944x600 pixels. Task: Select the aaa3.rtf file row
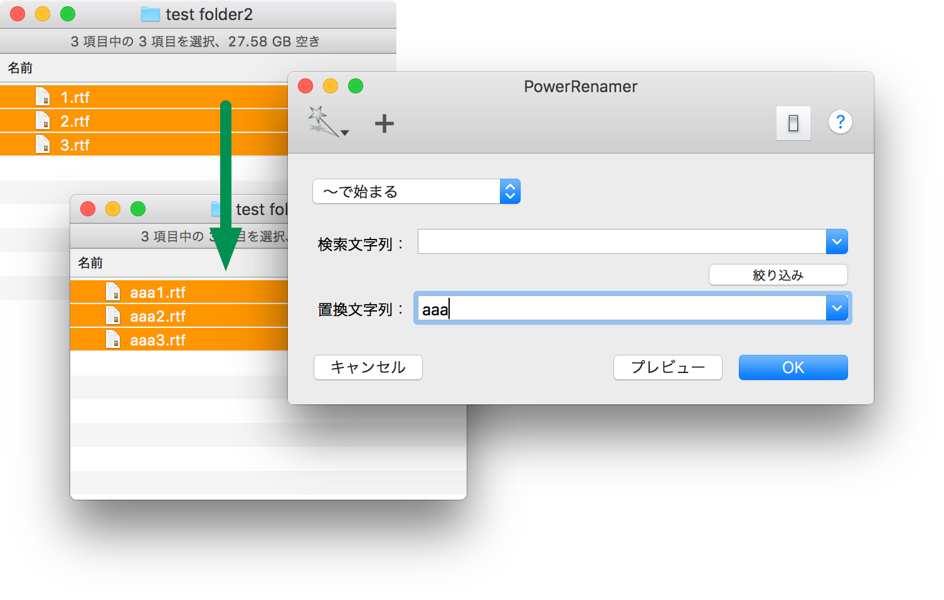click(188, 340)
